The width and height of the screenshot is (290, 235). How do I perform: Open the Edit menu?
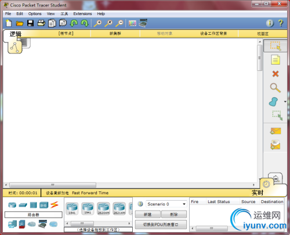tap(20, 13)
